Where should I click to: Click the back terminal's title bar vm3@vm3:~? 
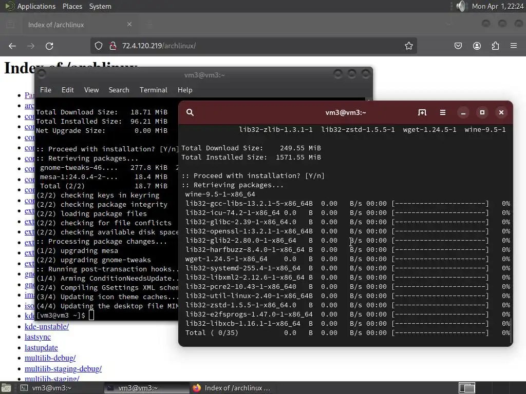[x=204, y=75]
